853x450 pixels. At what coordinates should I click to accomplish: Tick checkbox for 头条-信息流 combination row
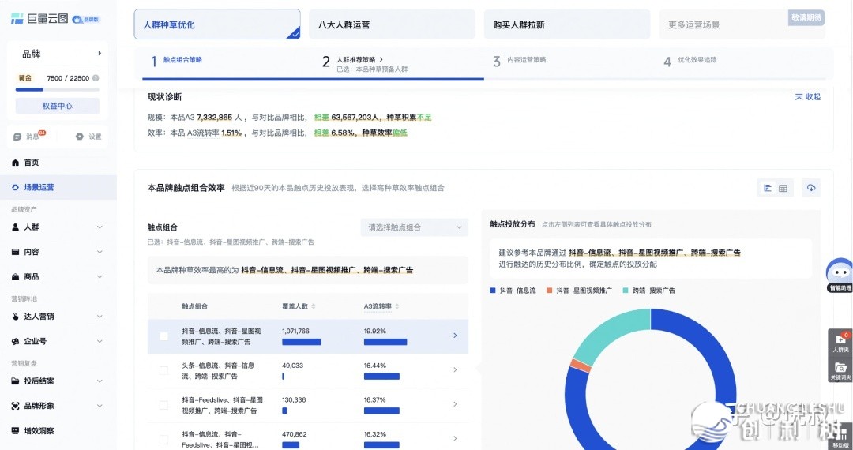pyautogui.click(x=163, y=370)
